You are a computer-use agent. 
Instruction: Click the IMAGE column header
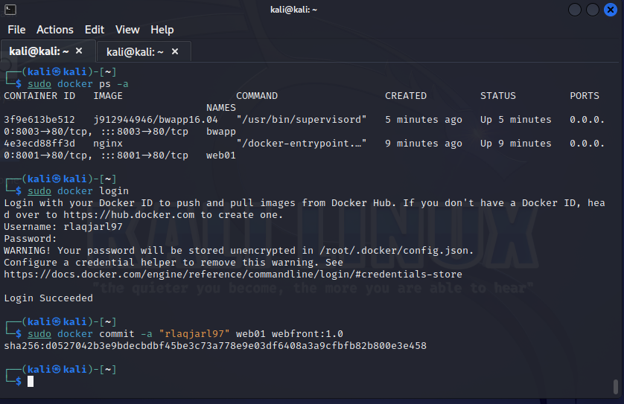click(108, 96)
